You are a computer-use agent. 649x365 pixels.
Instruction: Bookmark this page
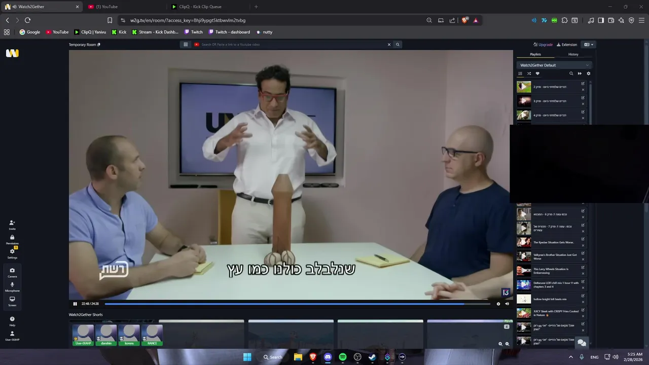coord(110,20)
